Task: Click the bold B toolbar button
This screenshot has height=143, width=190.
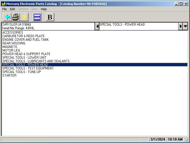Action: [50, 17]
